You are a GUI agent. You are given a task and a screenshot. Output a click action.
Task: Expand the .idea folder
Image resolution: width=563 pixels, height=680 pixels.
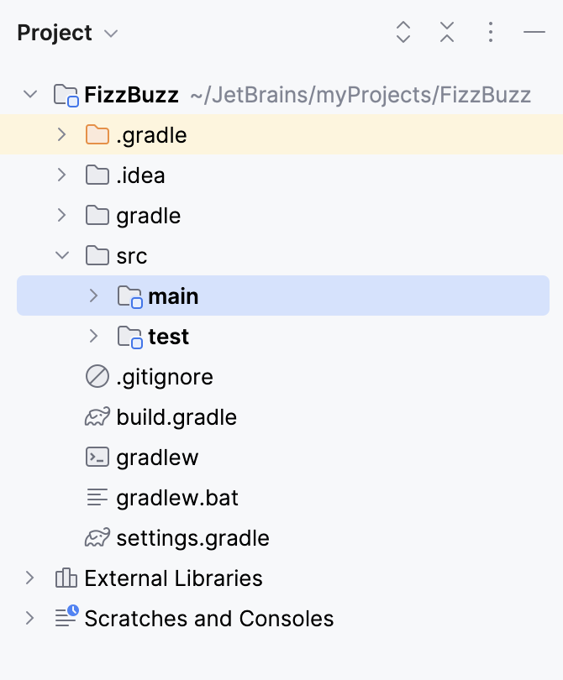point(61,175)
